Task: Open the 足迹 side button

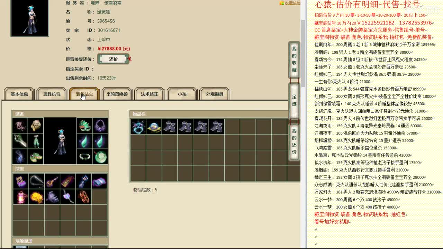Action: tap(294, 100)
